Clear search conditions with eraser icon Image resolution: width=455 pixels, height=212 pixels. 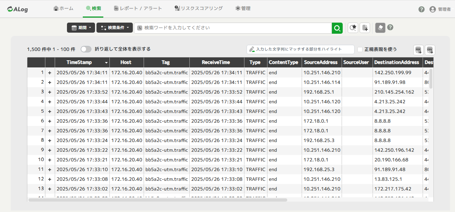click(380, 28)
